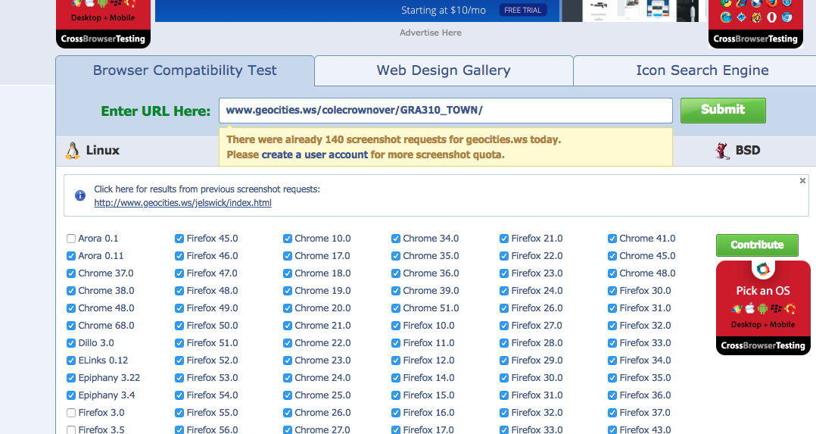The height and width of the screenshot is (434, 816).
Task: Click the 'Firefox 33.0' label in last column
Action: 645,343
